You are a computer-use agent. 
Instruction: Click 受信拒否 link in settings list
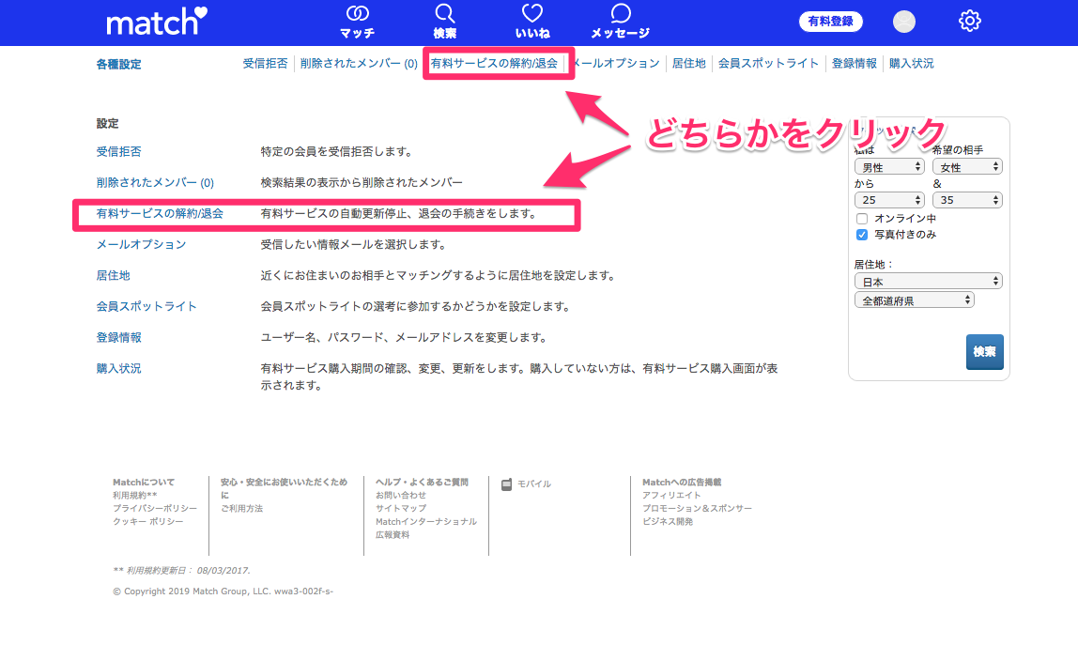118,152
